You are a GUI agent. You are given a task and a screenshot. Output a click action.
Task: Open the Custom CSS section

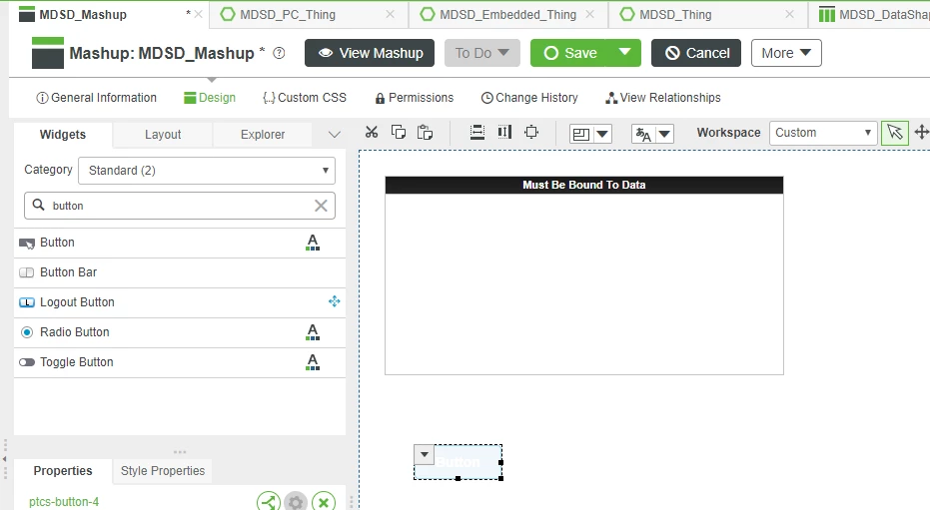click(305, 98)
